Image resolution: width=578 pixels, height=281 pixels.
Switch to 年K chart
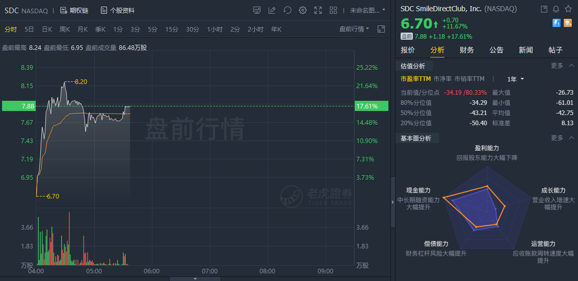point(276,30)
